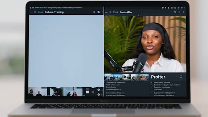This screenshot has width=208, height=117.
Task: Select the thumbnail of two women, one in red
Action: (73, 92)
